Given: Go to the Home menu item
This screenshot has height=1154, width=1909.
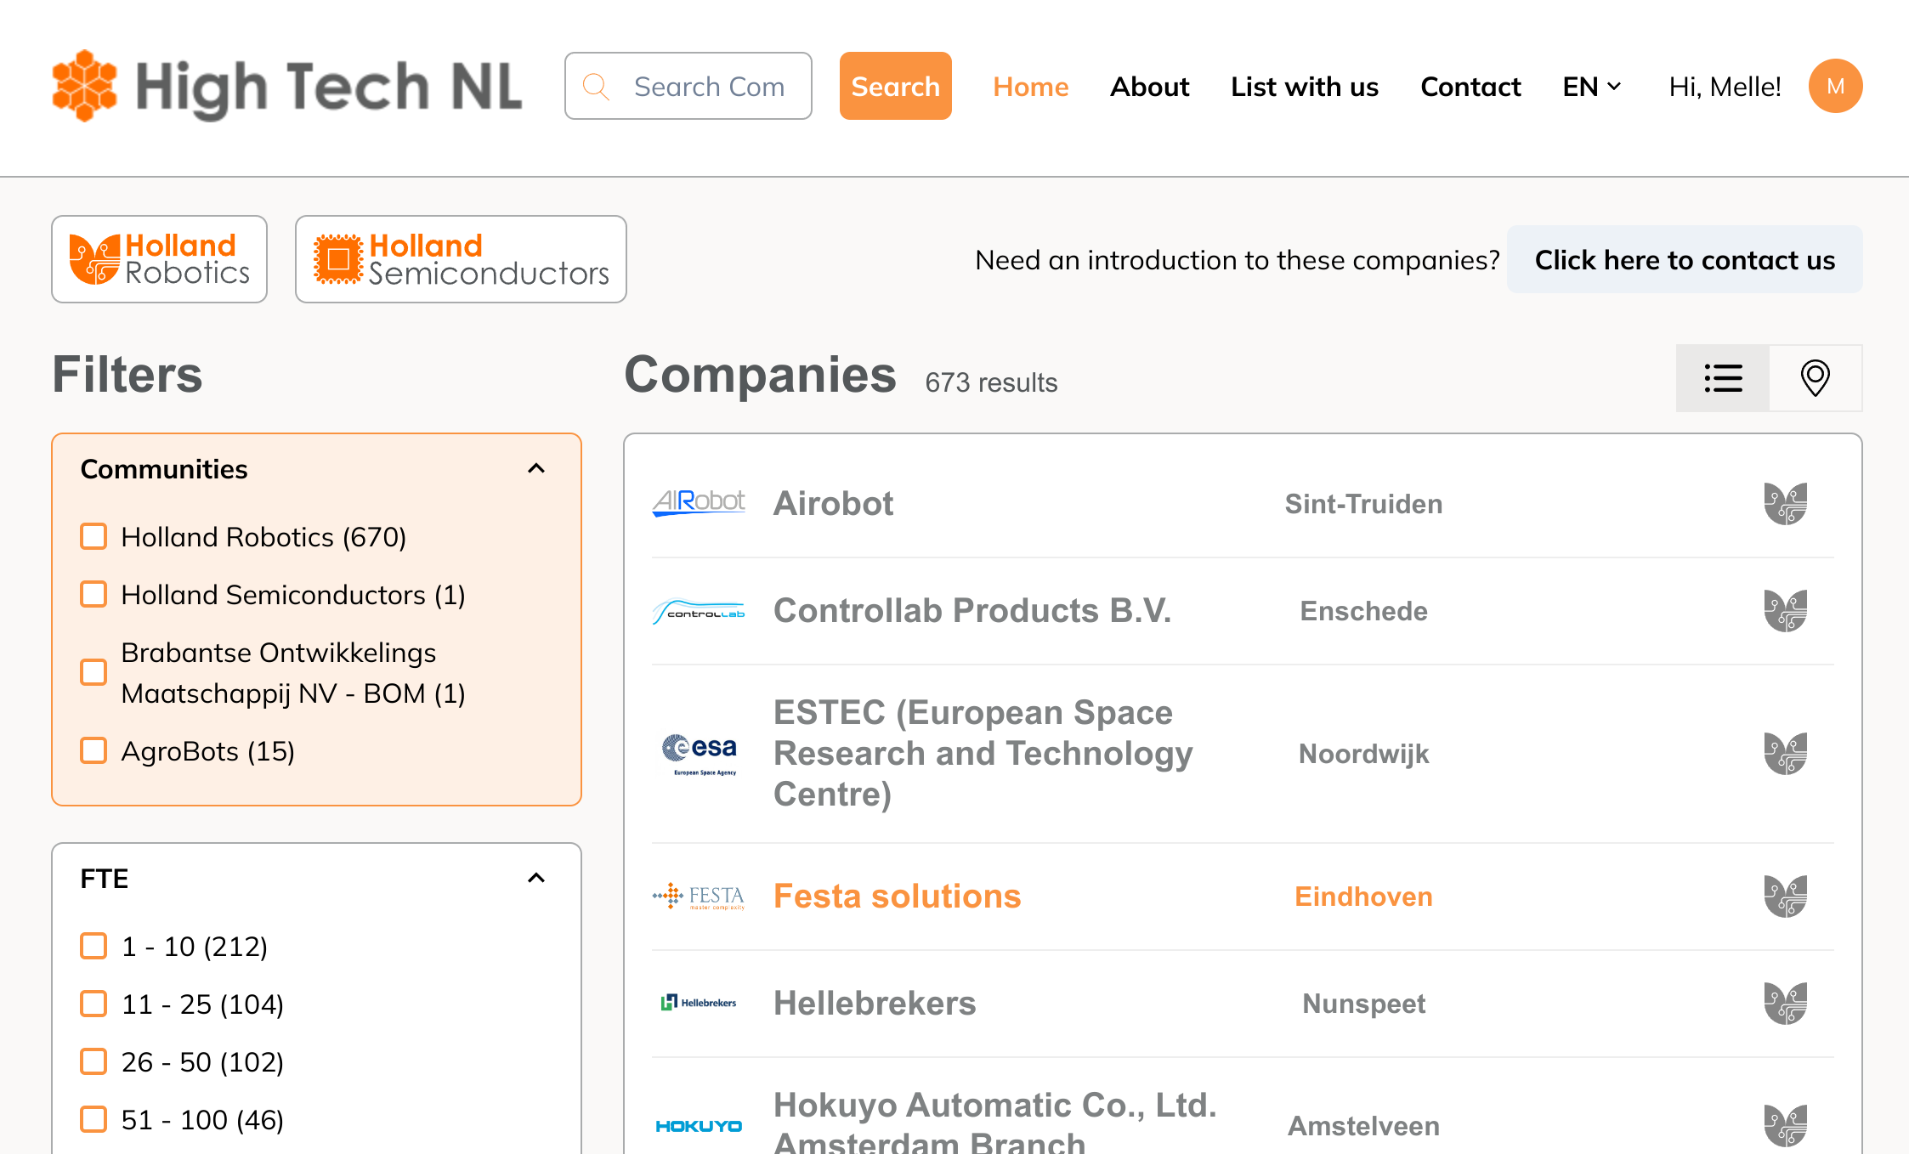Looking at the screenshot, I should pos(1030,87).
